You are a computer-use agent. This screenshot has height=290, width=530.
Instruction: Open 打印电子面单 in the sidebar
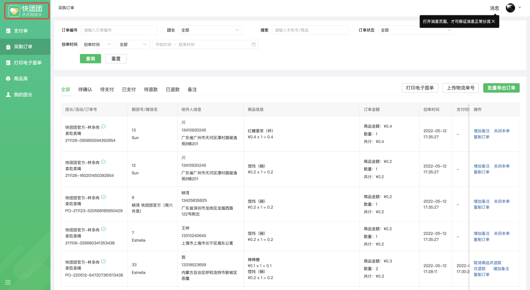(27, 63)
